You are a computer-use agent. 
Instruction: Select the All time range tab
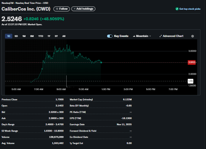tap(64, 36)
